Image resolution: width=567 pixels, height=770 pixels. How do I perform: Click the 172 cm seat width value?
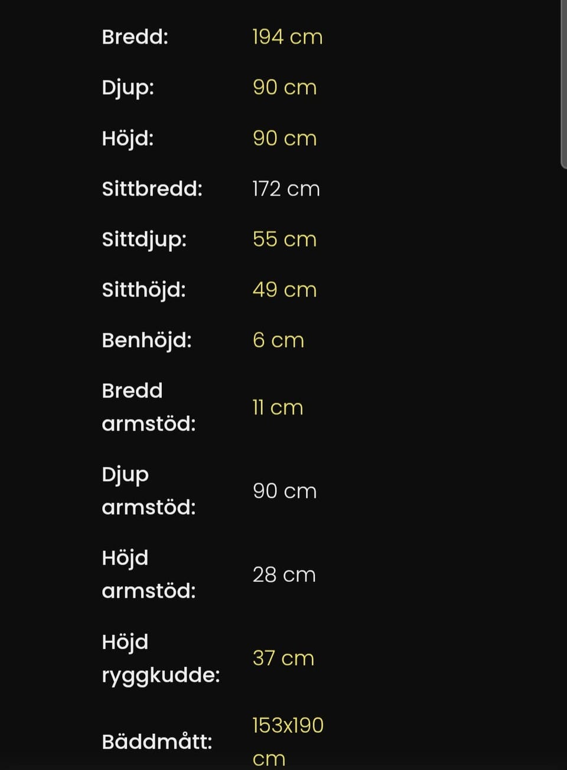(x=286, y=189)
